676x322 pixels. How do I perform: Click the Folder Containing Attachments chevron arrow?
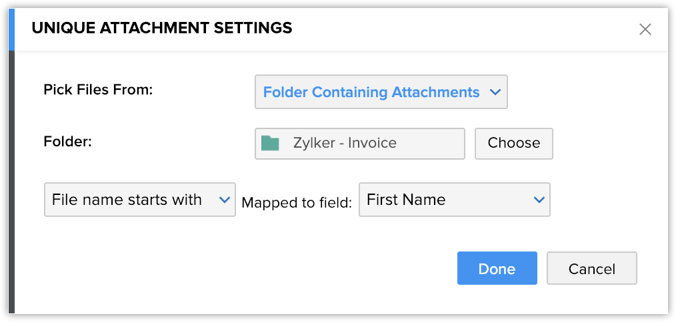coord(495,92)
